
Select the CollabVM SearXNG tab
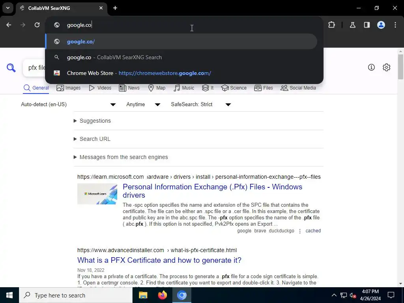point(62,8)
